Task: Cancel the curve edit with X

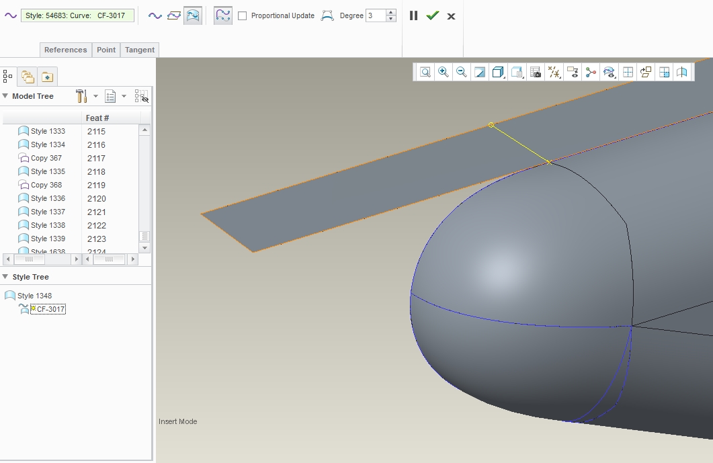Action: coord(451,16)
